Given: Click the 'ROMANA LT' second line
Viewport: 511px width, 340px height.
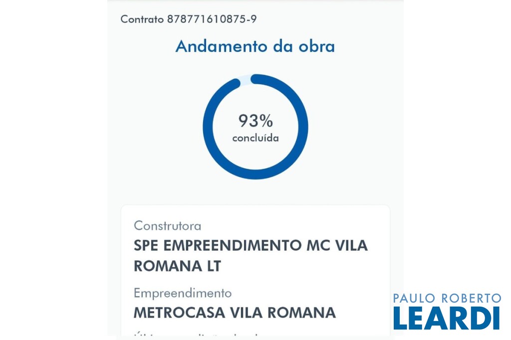Looking at the screenshot, I should coord(177,266).
